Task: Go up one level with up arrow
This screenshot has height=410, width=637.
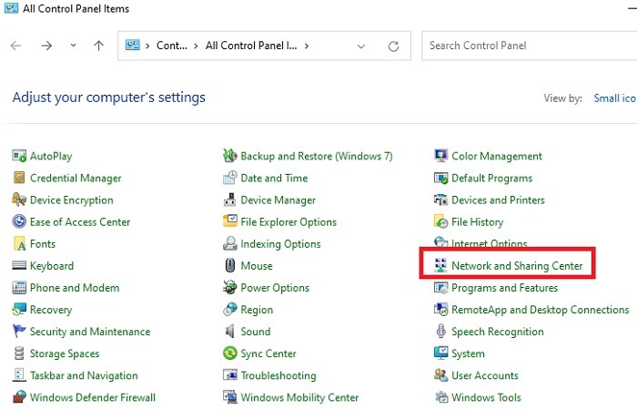Action: coord(98,46)
